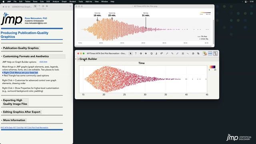
Task: Click the gradient color legend in Graph Builder
Action: [x=212, y=67]
